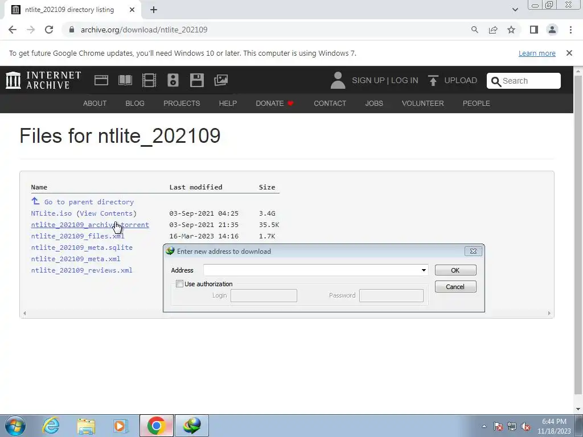Launch Internet Explorer from taskbar

coord(51,426)
